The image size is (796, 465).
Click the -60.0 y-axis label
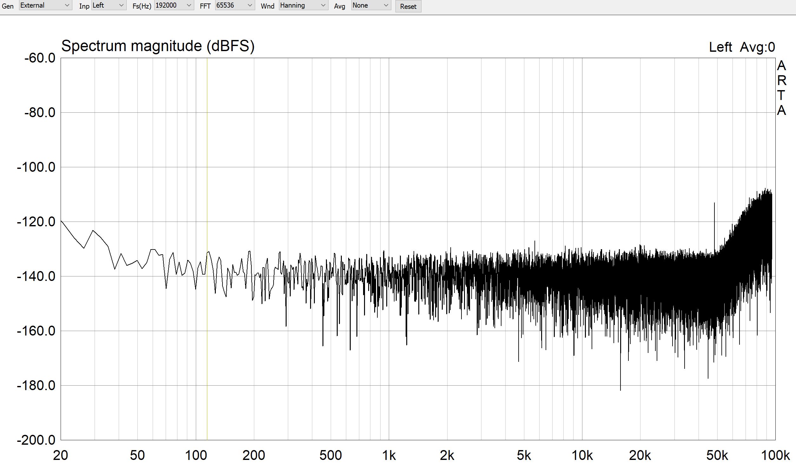40,58
